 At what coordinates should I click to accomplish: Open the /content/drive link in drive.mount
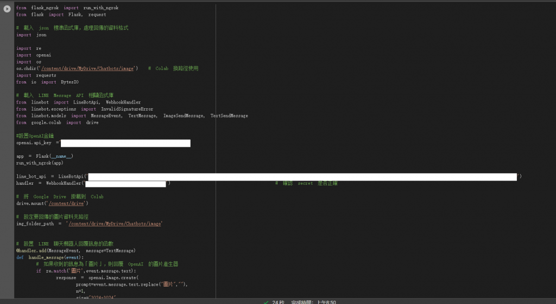66,204
